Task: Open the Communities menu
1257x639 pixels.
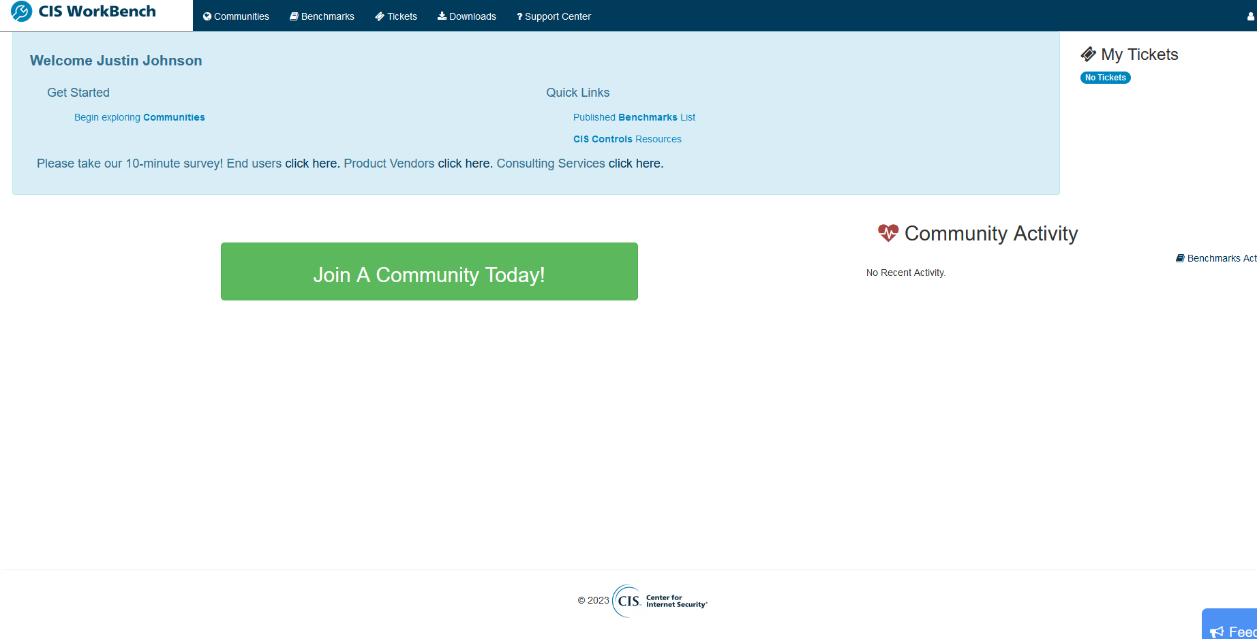Action: coord(236,16)
